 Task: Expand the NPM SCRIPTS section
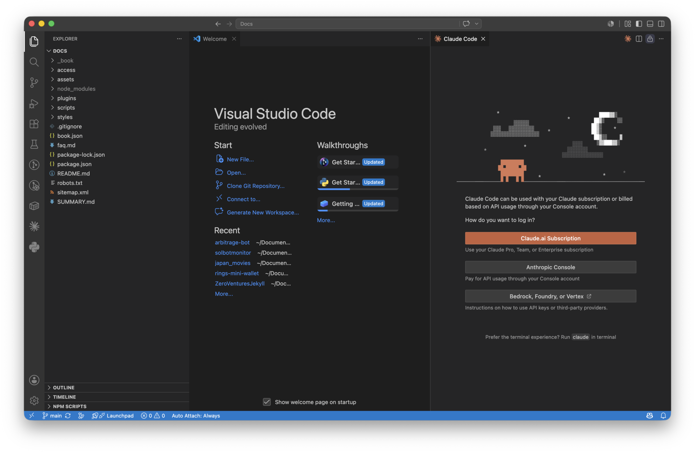[116, 406]
